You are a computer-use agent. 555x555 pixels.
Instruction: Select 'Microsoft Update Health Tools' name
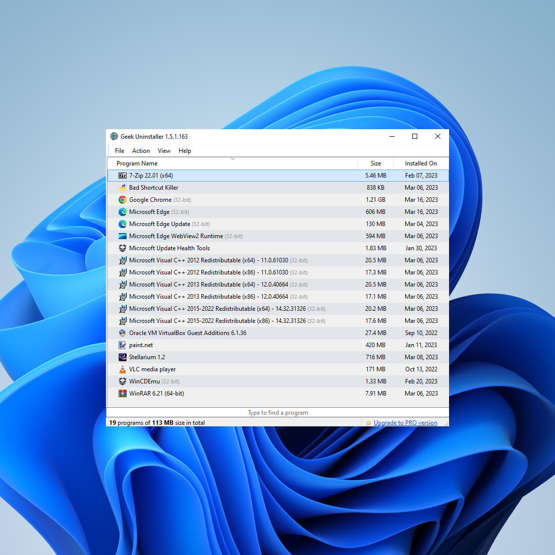point(170,248)
